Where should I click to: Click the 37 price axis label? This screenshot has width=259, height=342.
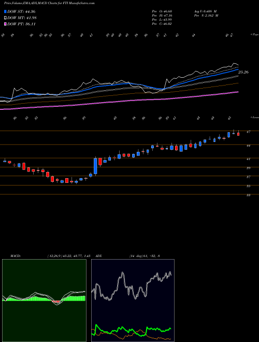248,177
